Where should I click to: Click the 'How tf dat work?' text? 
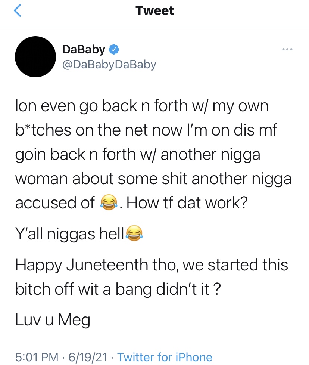(187, 202)
